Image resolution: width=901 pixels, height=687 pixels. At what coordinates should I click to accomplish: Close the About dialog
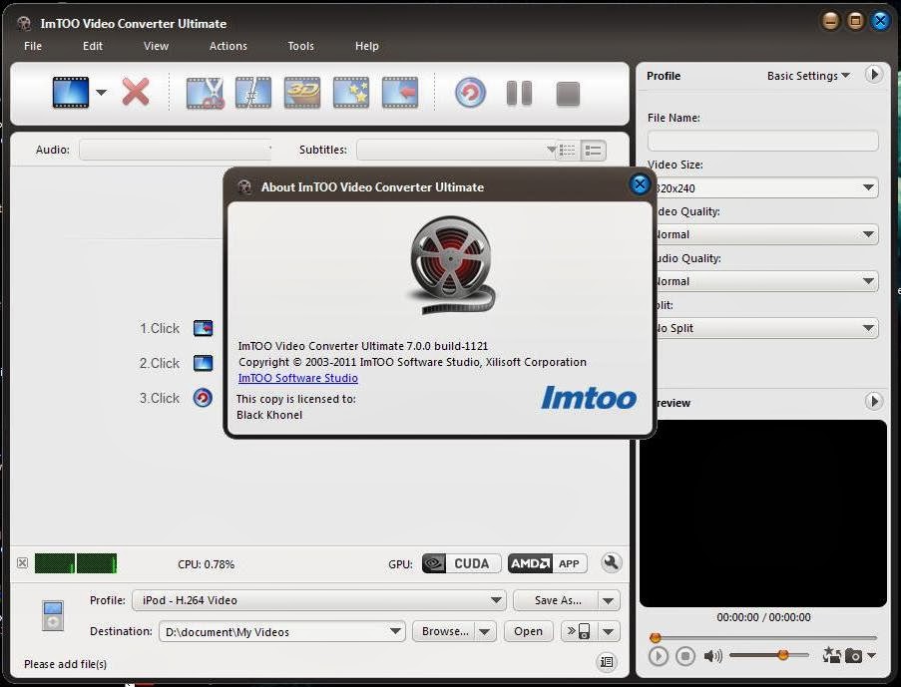640,184
